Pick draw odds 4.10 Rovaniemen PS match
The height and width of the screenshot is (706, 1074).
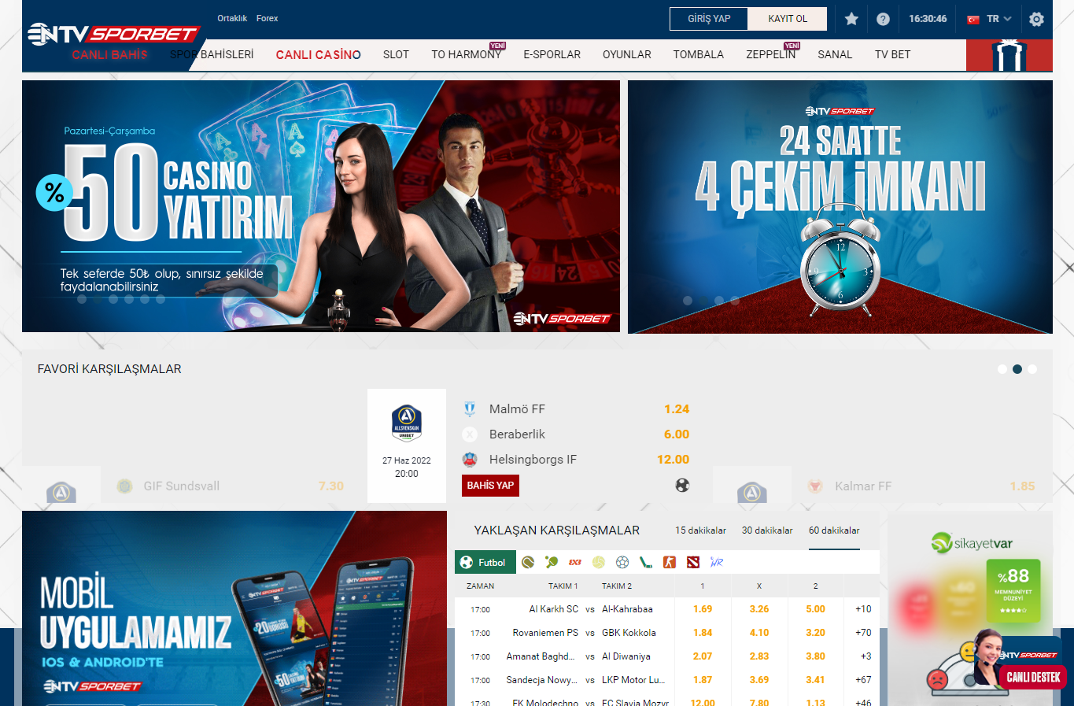(759, 633)
